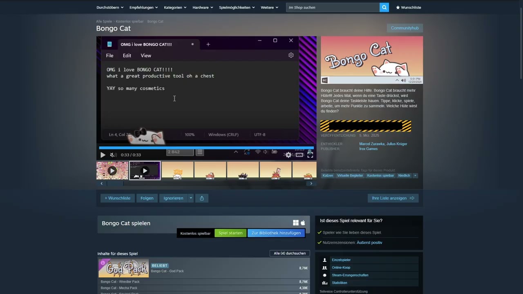The image size is (523, 294).
Task: Open the God Pack thumbnail image
Action: point(124,268)
